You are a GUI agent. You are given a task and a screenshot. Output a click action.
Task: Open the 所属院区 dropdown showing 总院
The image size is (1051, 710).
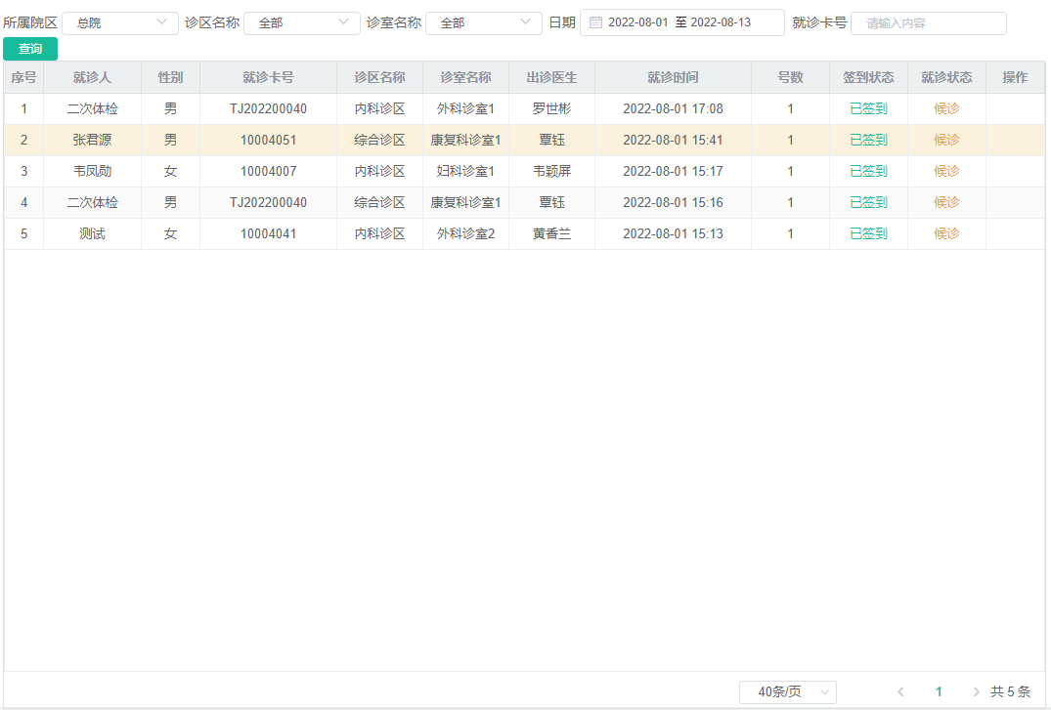[x=120, y=22]
